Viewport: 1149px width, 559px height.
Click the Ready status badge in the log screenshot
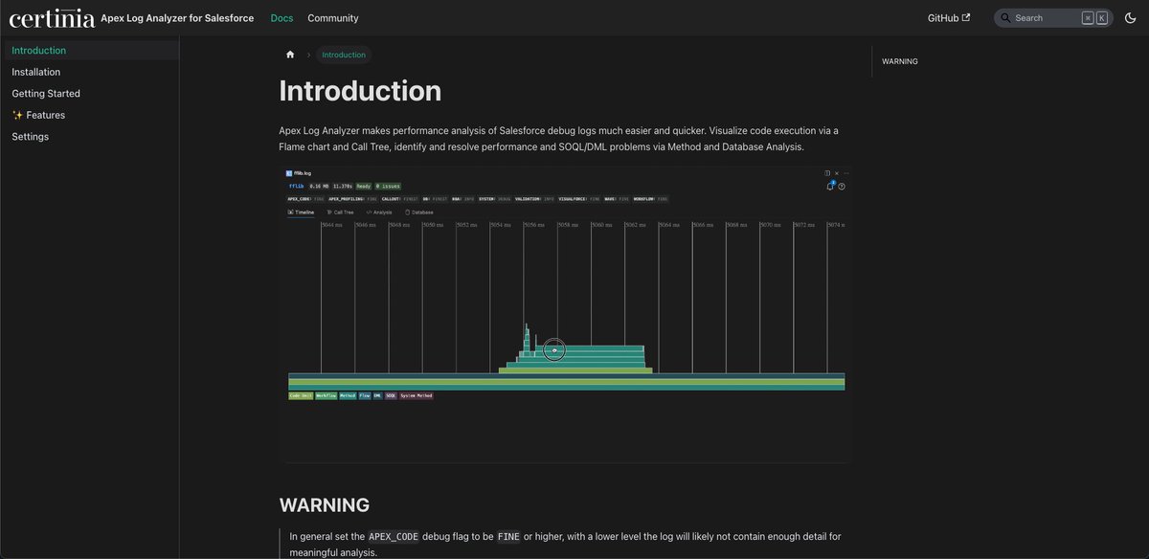(x=363, y=186)
